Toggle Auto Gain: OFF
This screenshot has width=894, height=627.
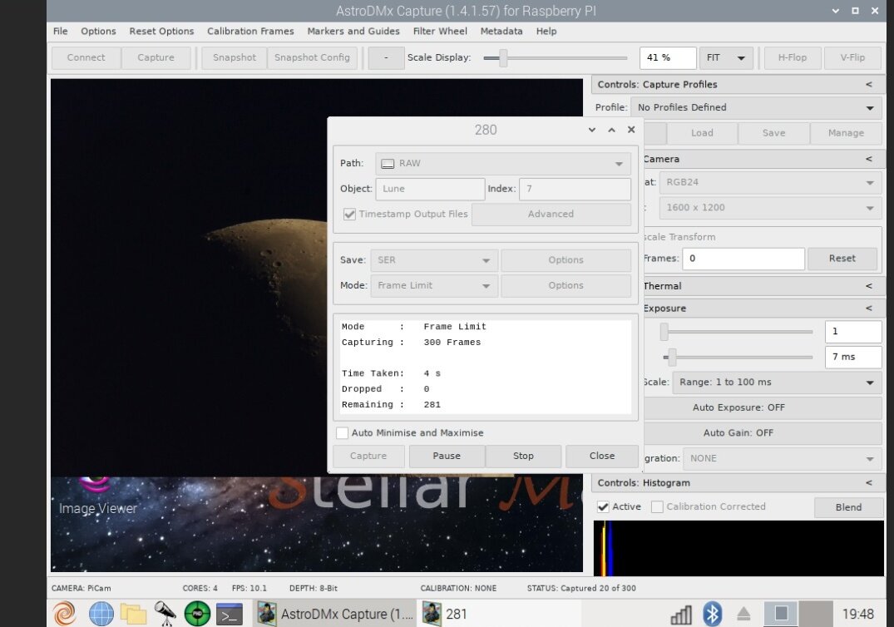point(738,432)
